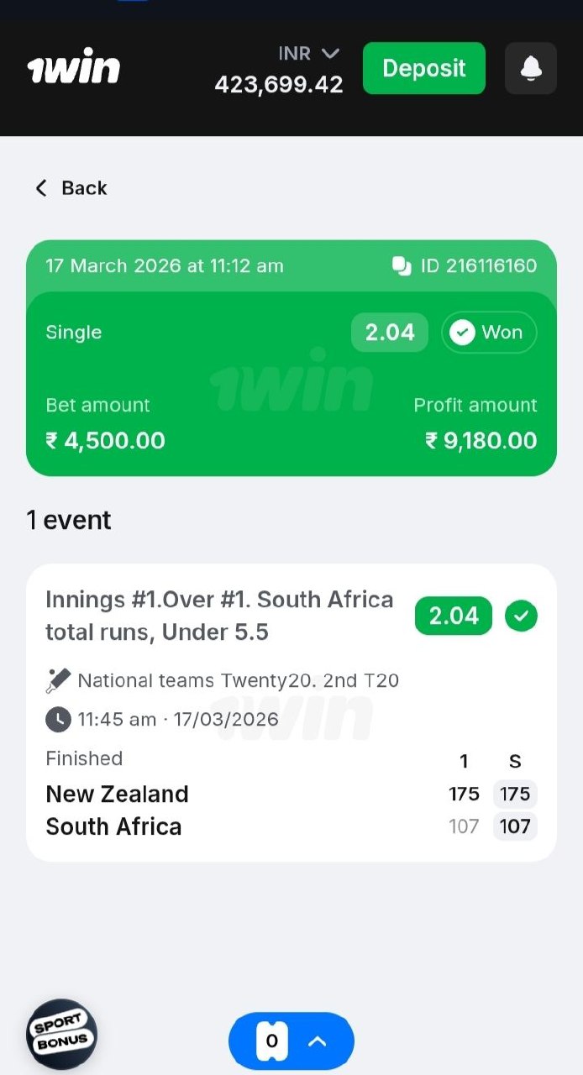
Task: Open the INR currency dropdown
Action: click(x=308, y=54)
